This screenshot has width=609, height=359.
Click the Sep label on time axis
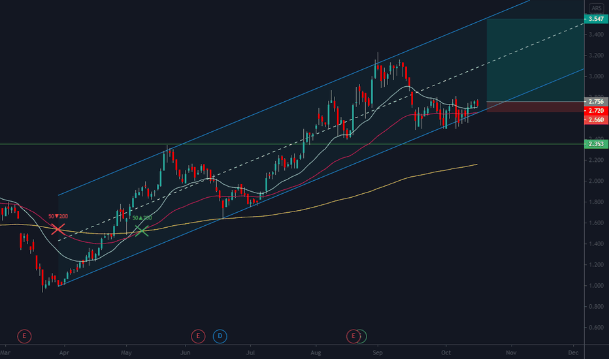[378, 352]
